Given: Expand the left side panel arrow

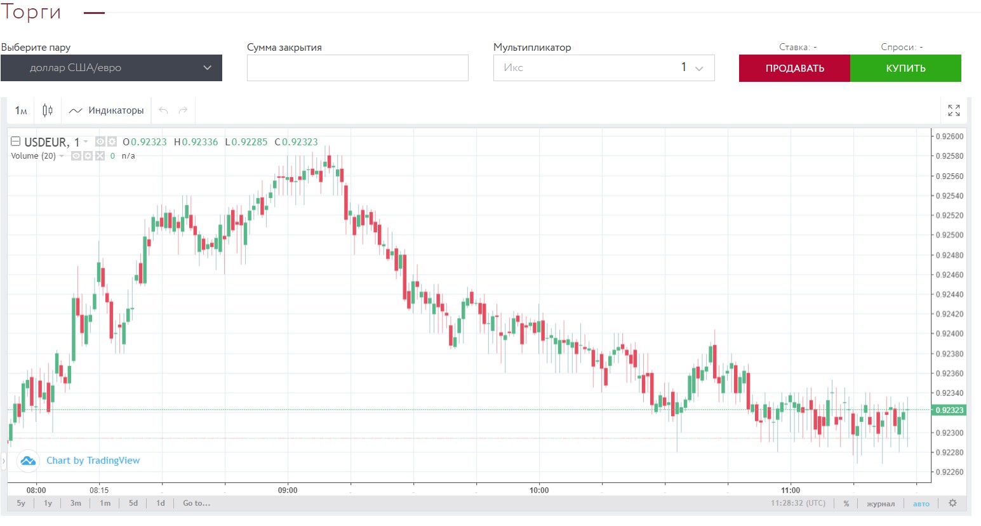Looking at the screenshot, I should pos(3,461).
